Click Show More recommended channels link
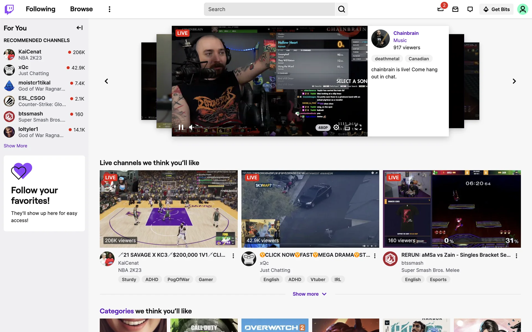 coord(15,146)
